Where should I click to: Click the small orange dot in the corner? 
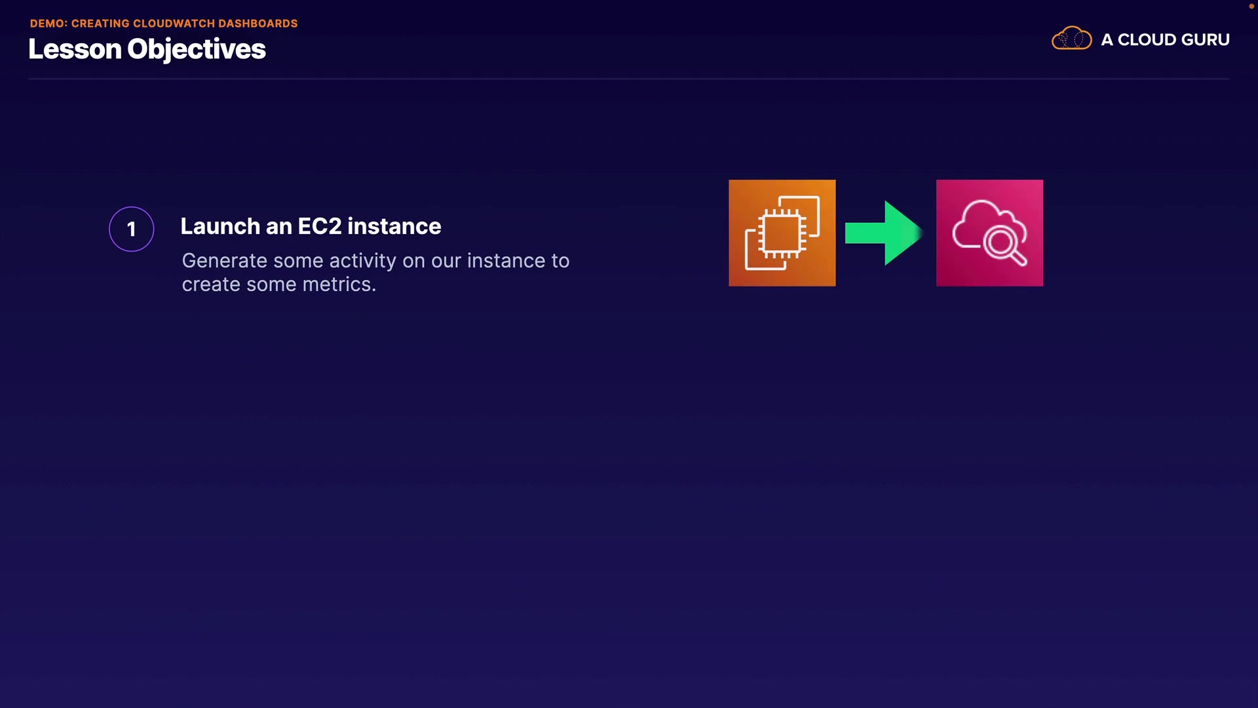(1251, 6)
